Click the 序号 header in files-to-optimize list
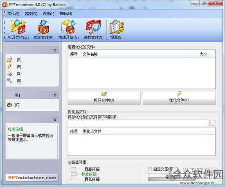The height and width of the screenshot is (187, 225). pyautogui.click(x=74, y=54)
